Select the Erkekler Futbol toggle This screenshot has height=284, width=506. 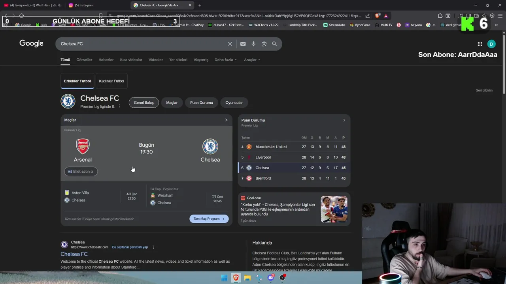point(77,81)
